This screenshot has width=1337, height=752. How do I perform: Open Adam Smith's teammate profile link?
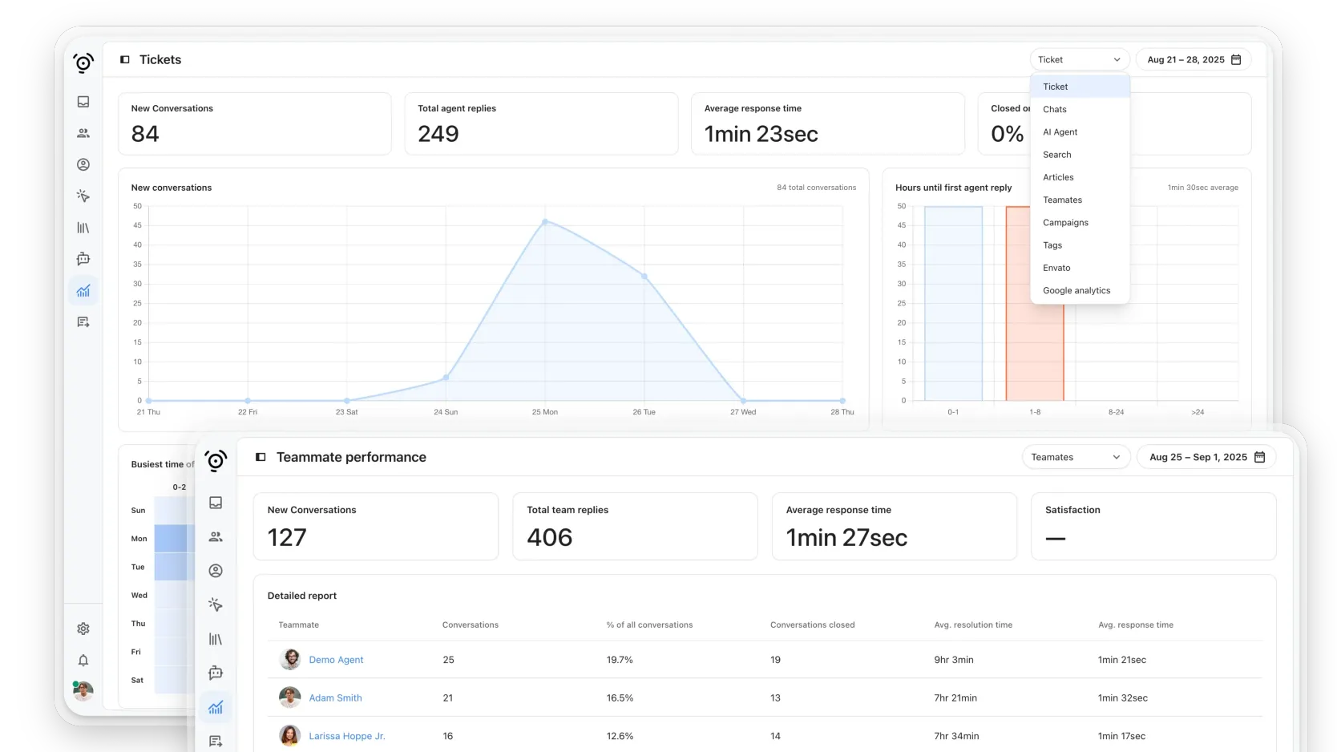tap(335, 698)
